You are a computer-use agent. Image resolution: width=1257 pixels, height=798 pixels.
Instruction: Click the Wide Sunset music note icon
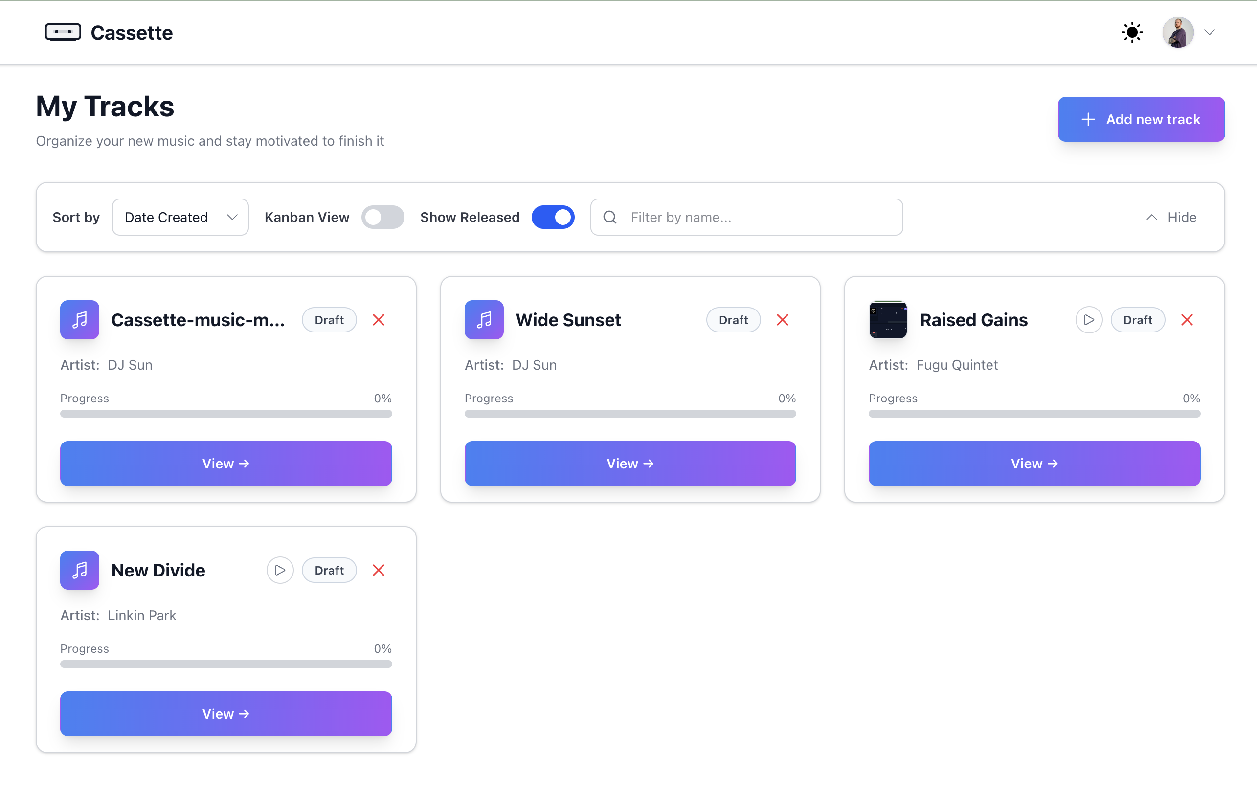click(x=484, y=320)
